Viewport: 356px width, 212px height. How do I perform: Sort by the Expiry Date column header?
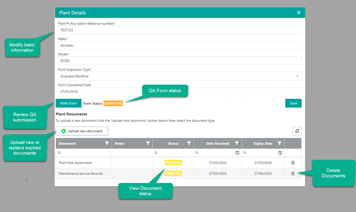263,143
